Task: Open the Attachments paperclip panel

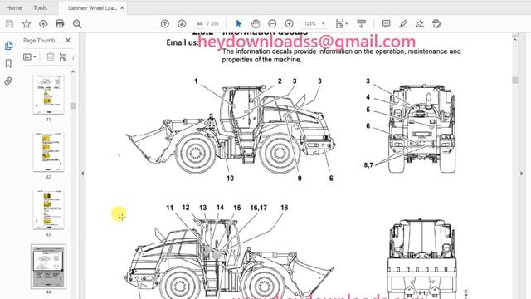Action: click(x=8, y=81)
